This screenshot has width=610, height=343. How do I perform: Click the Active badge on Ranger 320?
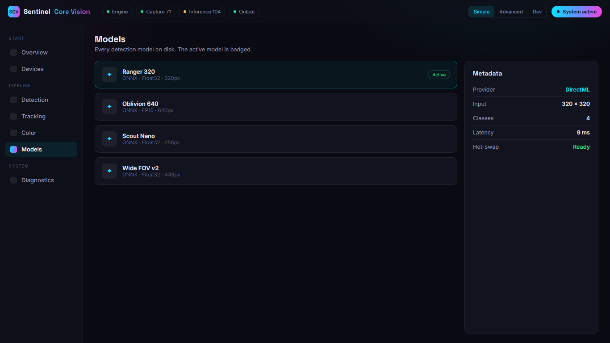439,75
